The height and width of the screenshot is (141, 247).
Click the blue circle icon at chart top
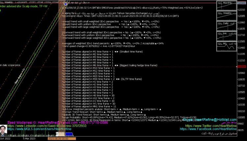(x=65, y=4)
